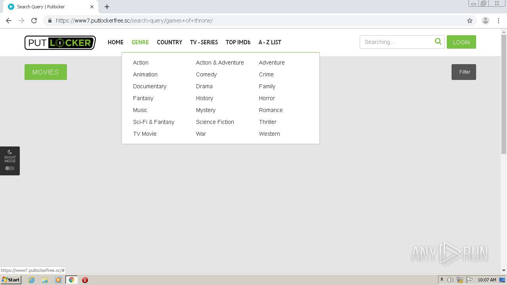The height and width of the screenshot is (285, 507).
Task: Open file explorer from taskbar
Action: (x=45, y=280)
